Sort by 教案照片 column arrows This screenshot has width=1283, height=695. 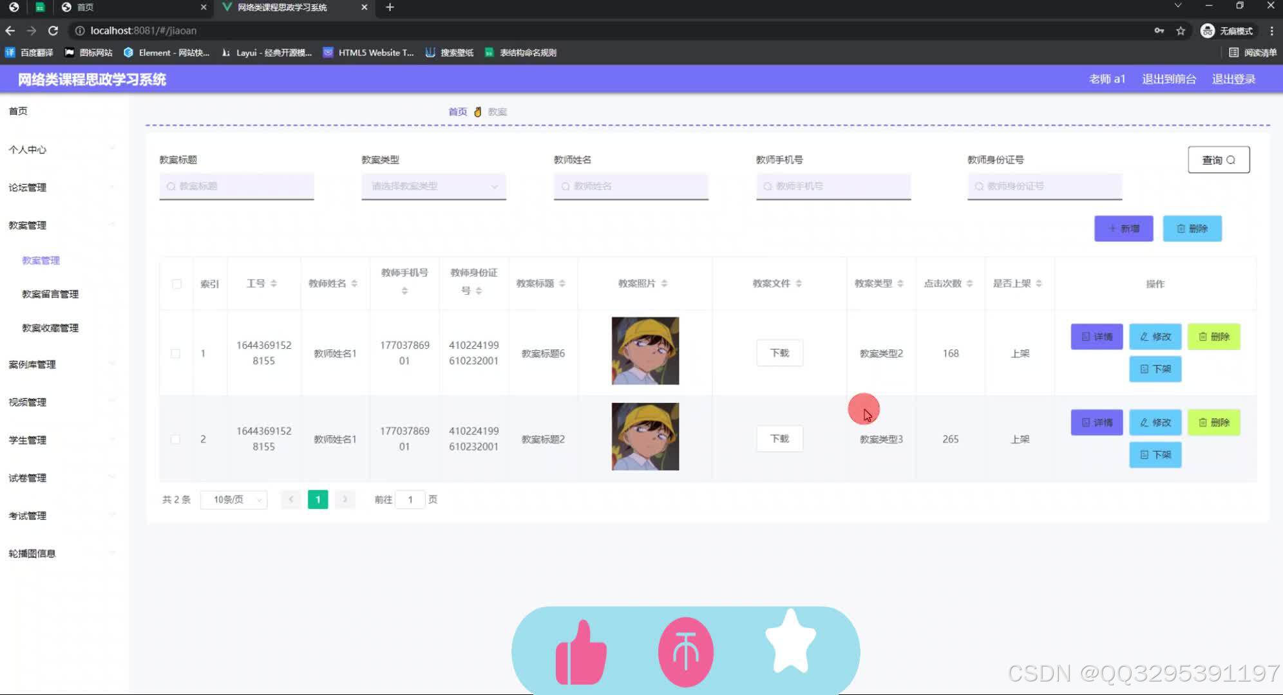pos(664,284)
